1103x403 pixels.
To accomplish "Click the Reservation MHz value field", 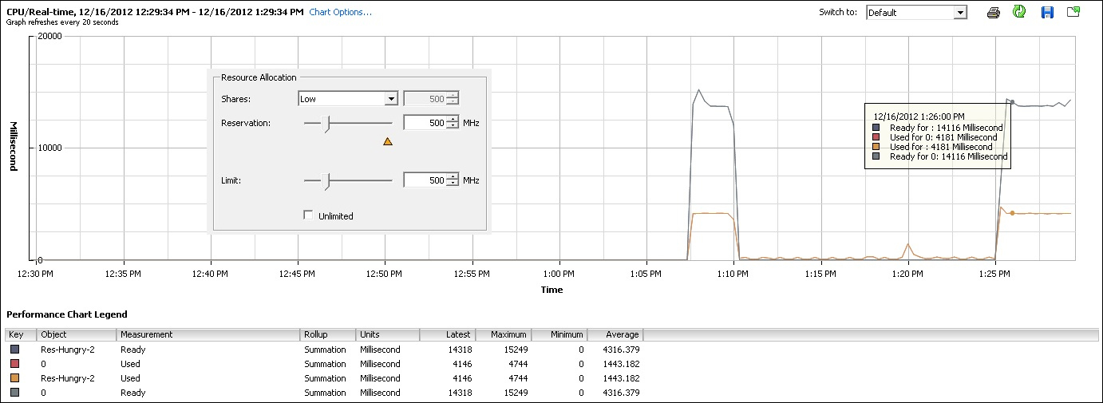I will coord(425,123).
